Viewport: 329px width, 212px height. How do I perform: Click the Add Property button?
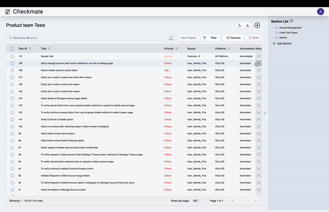(x=189, y=38)
